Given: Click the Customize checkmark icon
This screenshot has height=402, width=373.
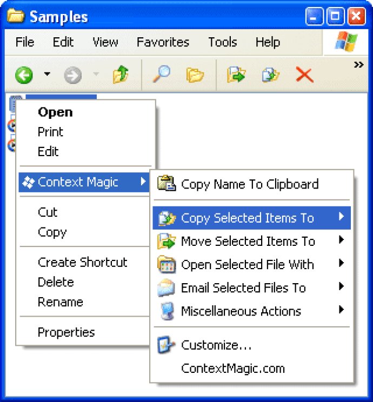Looking at the screenshot, I should click(x=166, y=345).
